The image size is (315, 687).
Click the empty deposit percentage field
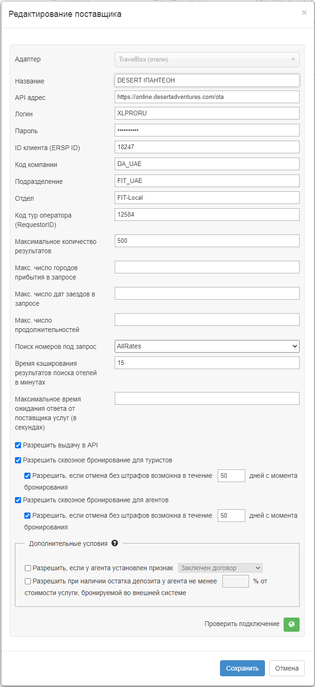235,581
